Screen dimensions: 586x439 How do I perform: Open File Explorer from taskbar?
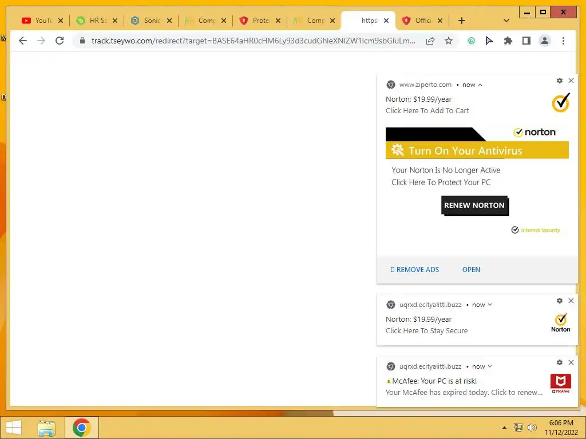pos(46,428)
